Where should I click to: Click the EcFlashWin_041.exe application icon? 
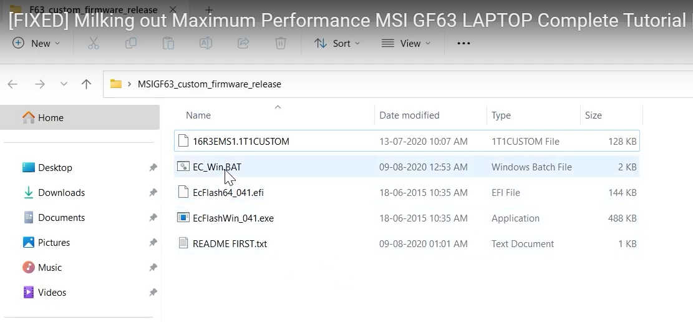pos(183,218)
